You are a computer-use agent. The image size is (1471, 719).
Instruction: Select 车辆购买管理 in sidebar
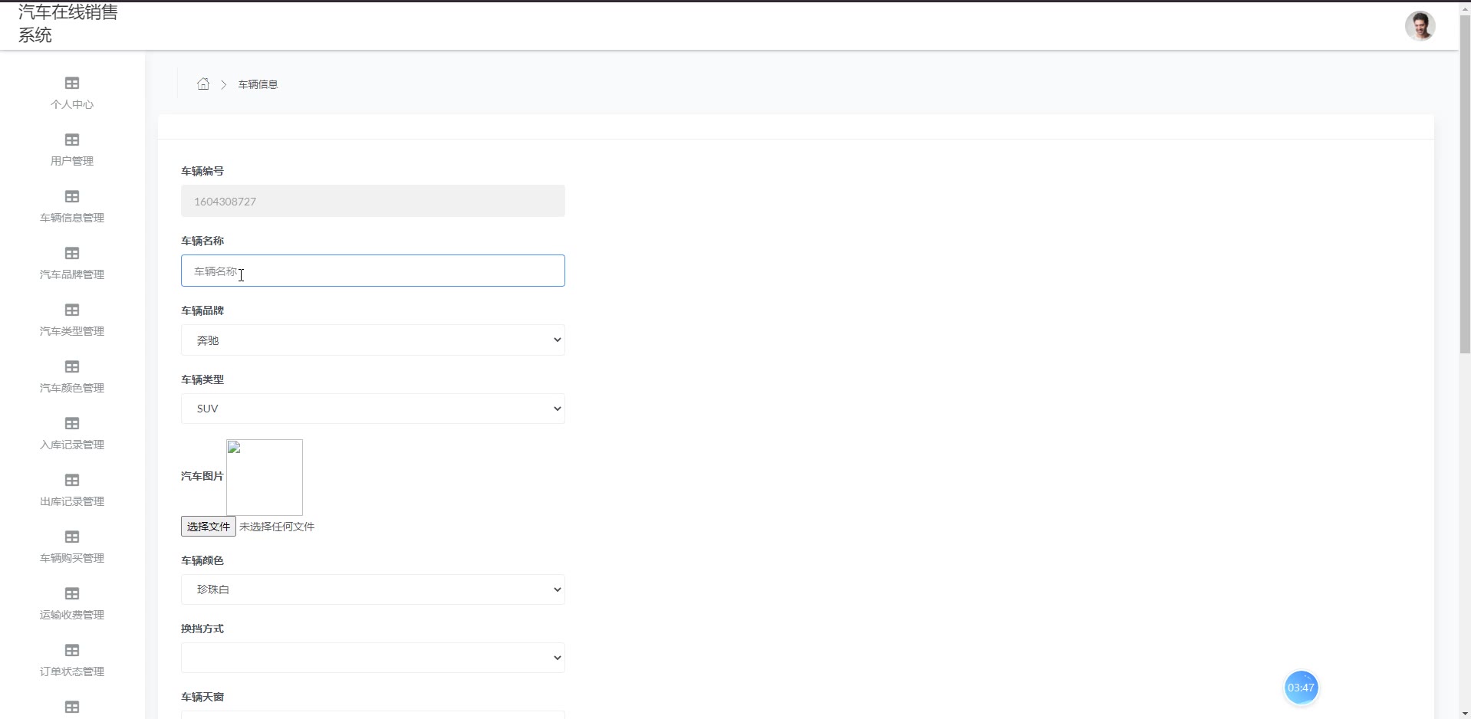coord(72,547)
